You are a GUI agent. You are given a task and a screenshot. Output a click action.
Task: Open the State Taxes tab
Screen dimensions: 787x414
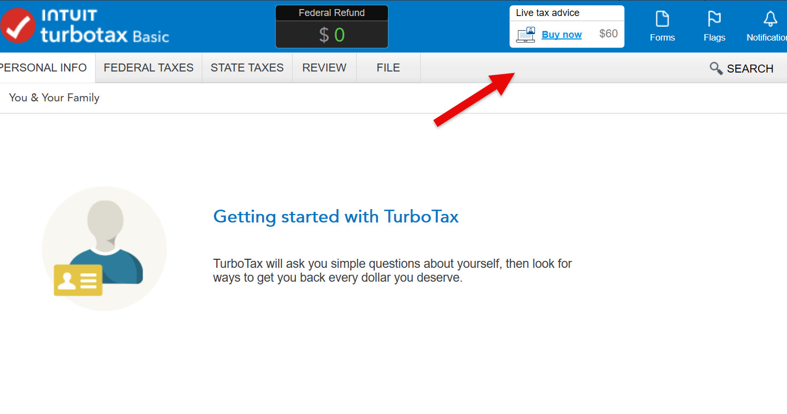tap(247, 68)
